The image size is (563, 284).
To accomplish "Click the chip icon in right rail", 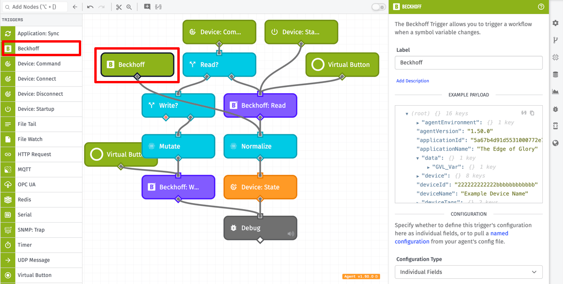I will coord(555,57).
